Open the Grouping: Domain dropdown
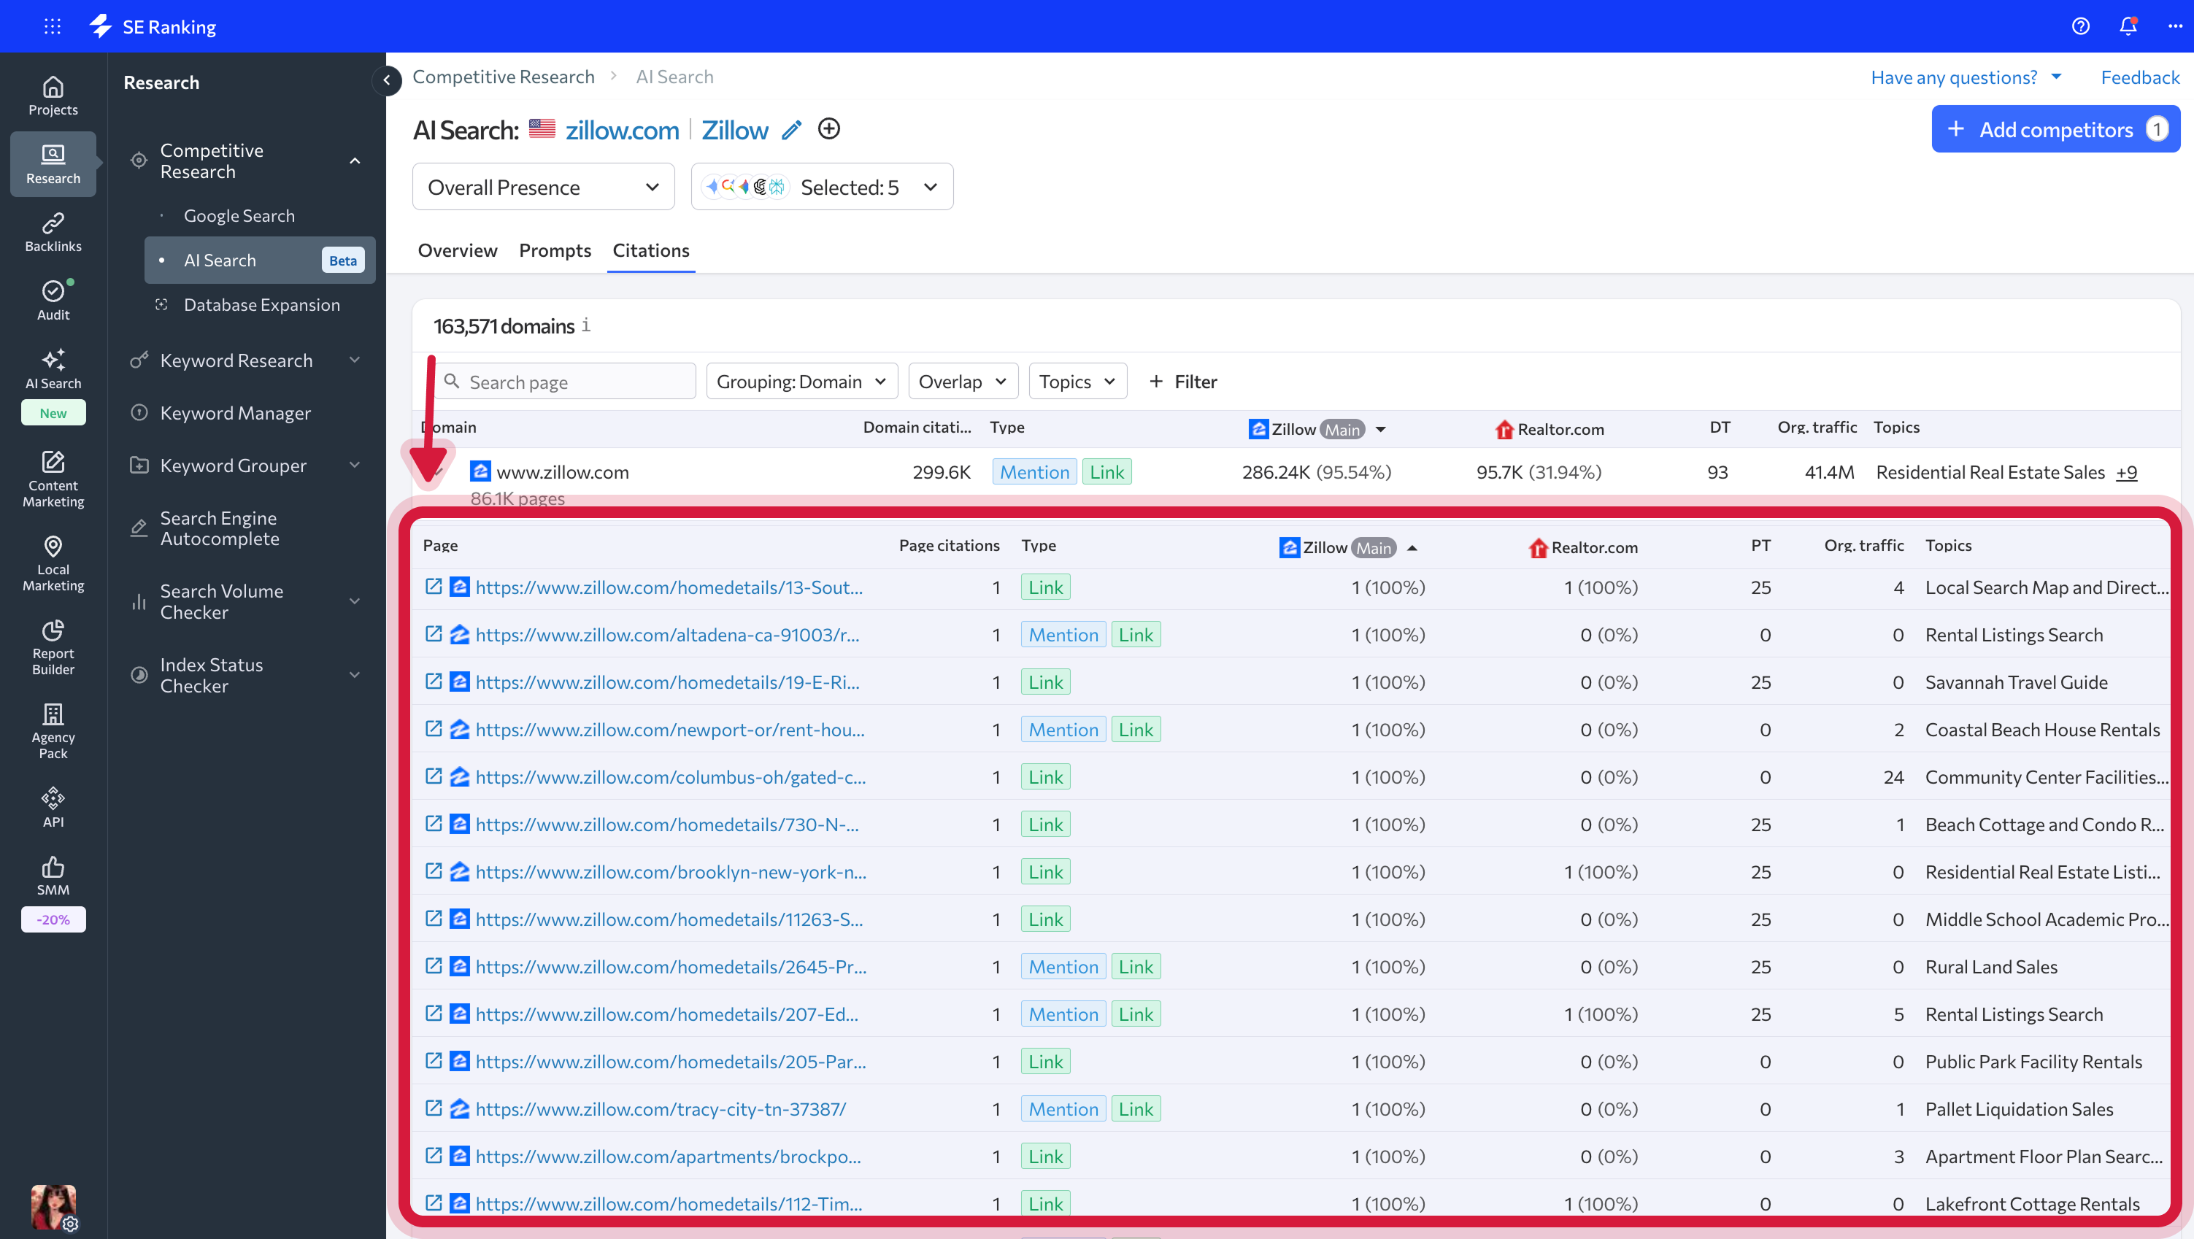Viewport: 2194px width, 1239px height. click(801, 382)
